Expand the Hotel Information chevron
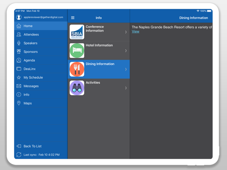Viewport: 227px width, 170px height. point(126,51)
